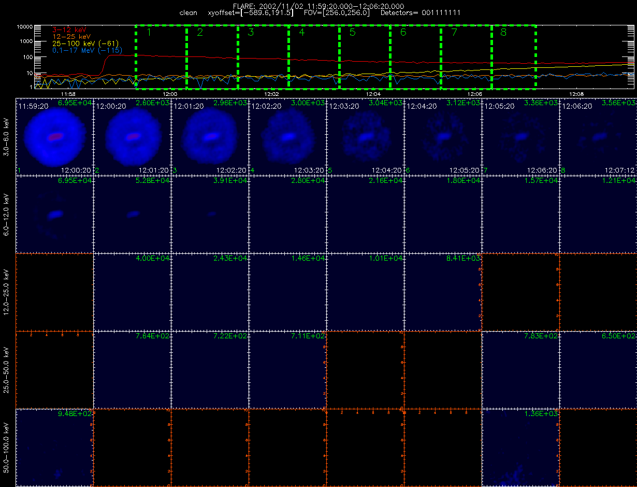The width and height of the screenshot is (637, 487).
Task: Open the 6-12 keV image labeled 1.80E+04
Action: [x=443, y=214]
